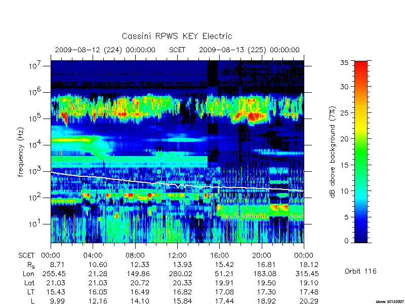Click the 'Rs' row label

[x=31, y=265]
